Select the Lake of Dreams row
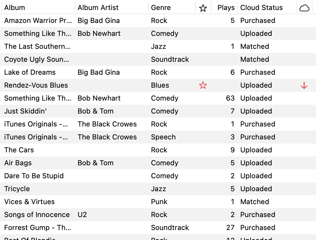 [158, 72]
